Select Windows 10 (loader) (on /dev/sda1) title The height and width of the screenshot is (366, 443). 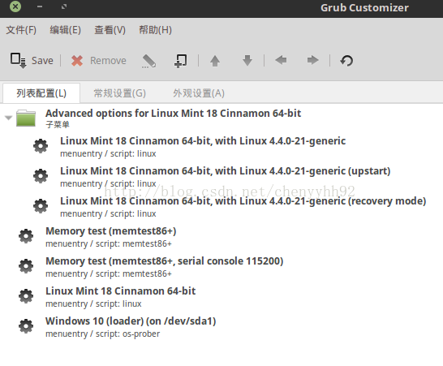pyautogui.click(x=131, y=321)
